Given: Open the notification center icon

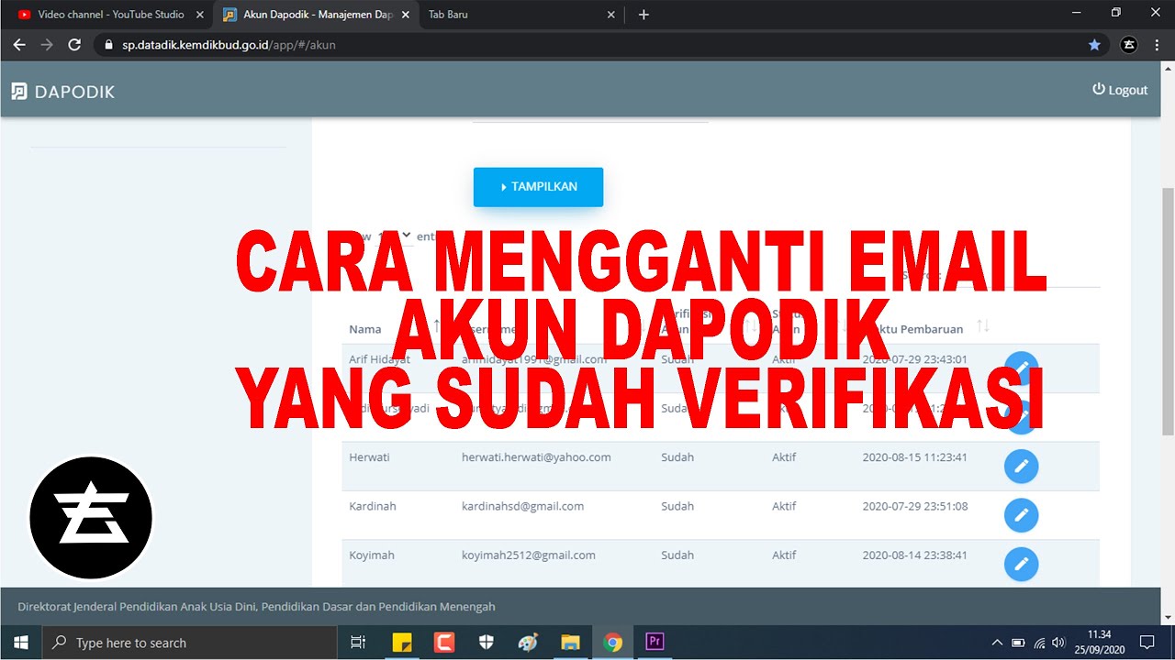Looking at the screenshot, I should point(1147,643).
